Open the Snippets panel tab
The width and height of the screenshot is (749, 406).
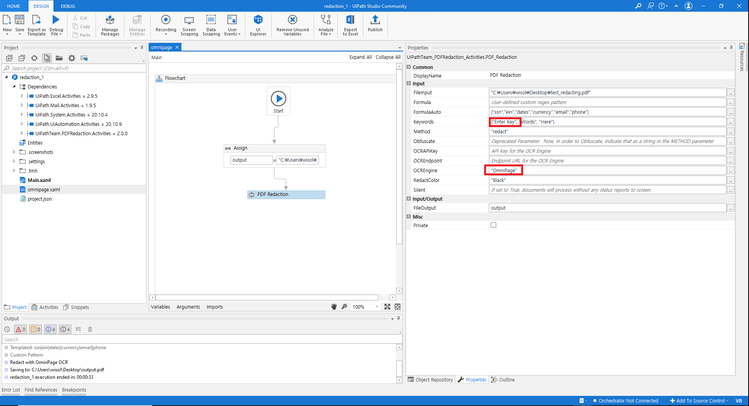click(76, 307)
